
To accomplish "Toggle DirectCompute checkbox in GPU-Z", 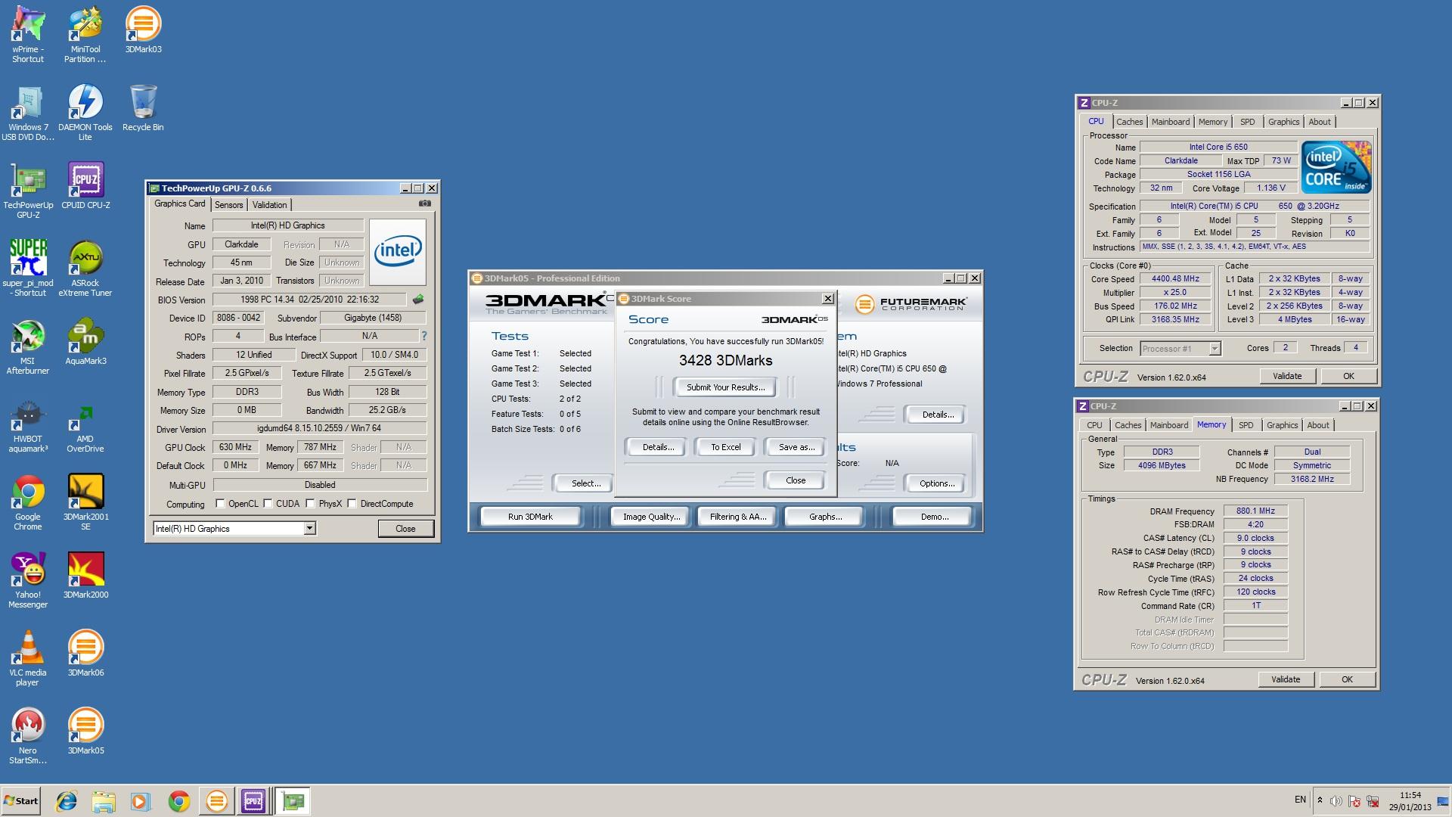I will click(352, 504).
